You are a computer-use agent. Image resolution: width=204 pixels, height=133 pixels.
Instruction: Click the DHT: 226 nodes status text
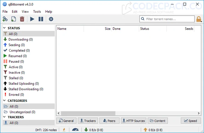[x=46, y=130]
